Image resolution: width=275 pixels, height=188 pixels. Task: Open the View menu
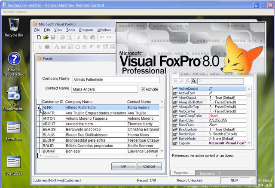click(58, 30)
